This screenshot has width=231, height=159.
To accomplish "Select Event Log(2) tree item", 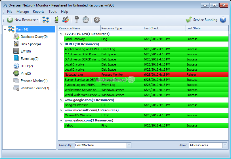I will coord(30,59).
